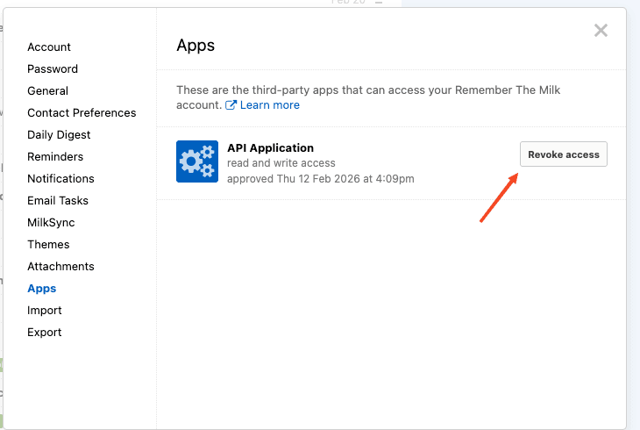This screenshot has height=430, width=640.
Task: Click the Apps heading title
Action: click(196, 46)
